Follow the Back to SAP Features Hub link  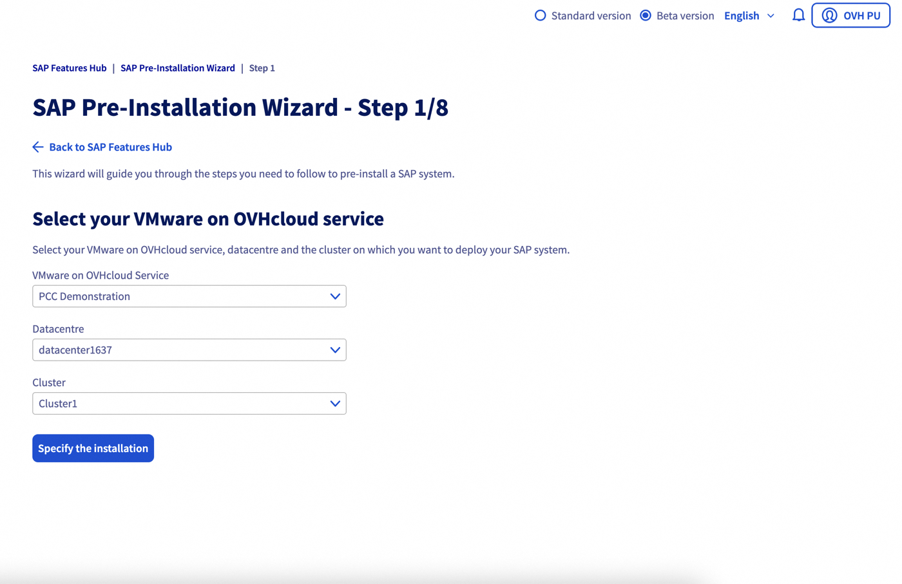tap(110, 147)
